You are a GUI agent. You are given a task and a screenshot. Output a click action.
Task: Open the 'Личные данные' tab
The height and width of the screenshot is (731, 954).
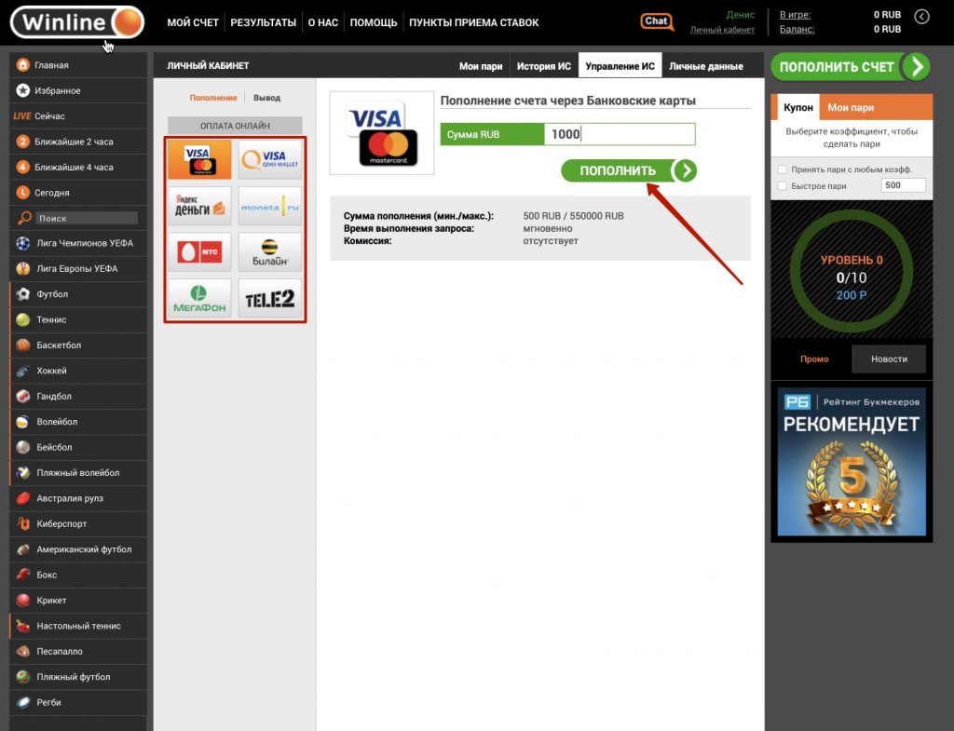pos(705,66)
